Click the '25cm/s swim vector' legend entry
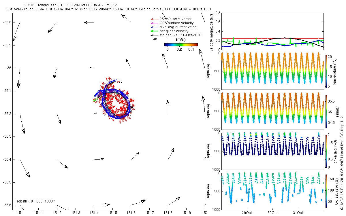 point(175,19)
